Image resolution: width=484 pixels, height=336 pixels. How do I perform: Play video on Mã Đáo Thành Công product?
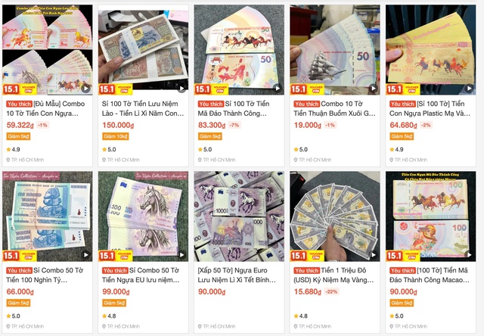pyautogui.click(x=278, y=89)
